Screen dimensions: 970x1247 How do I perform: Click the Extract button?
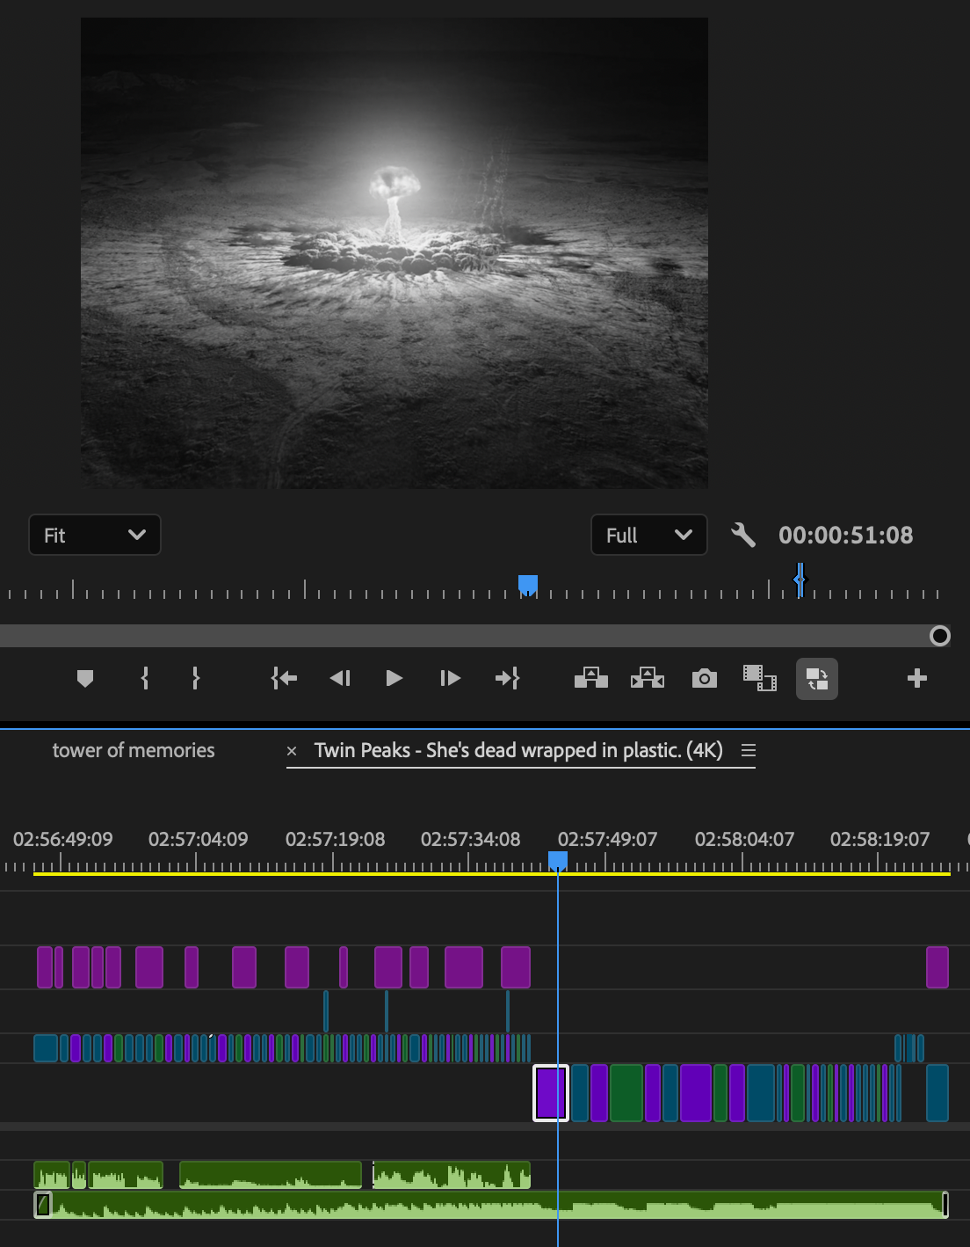pos(648,678)
